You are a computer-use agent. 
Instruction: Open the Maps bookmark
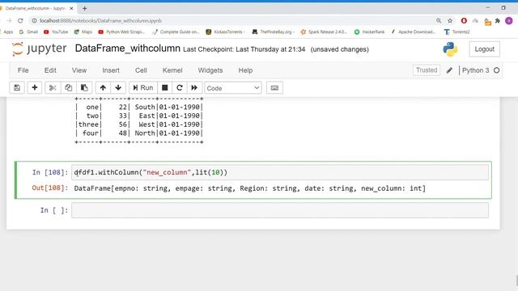click(83, 32)
